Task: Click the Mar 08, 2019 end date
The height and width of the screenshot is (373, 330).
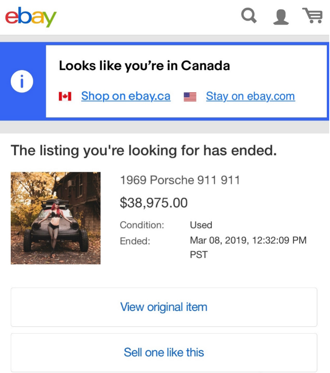Action: pos(248,241)
